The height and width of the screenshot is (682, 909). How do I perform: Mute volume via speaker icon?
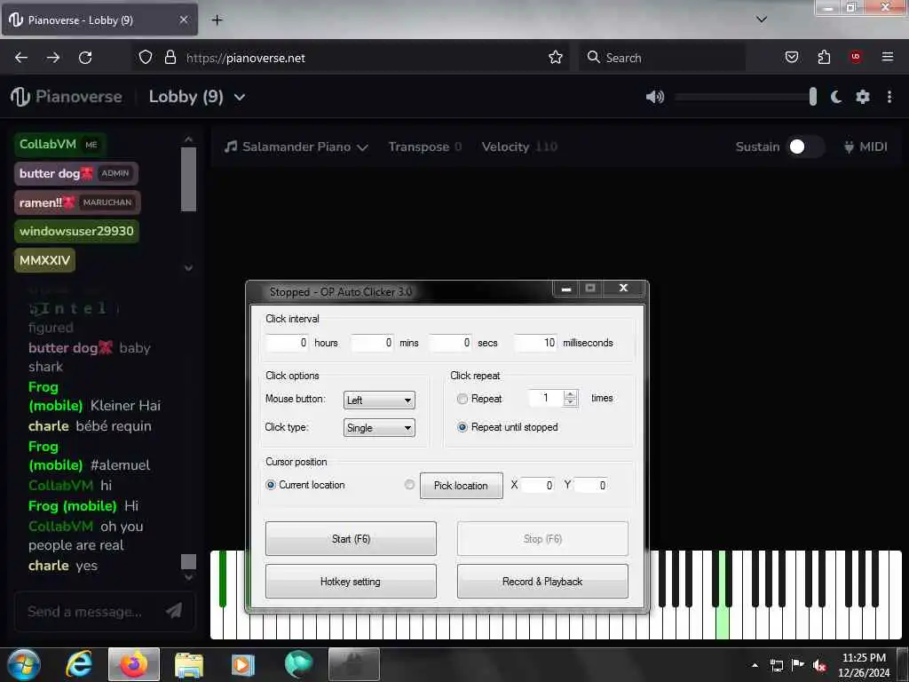pos(654,97)
